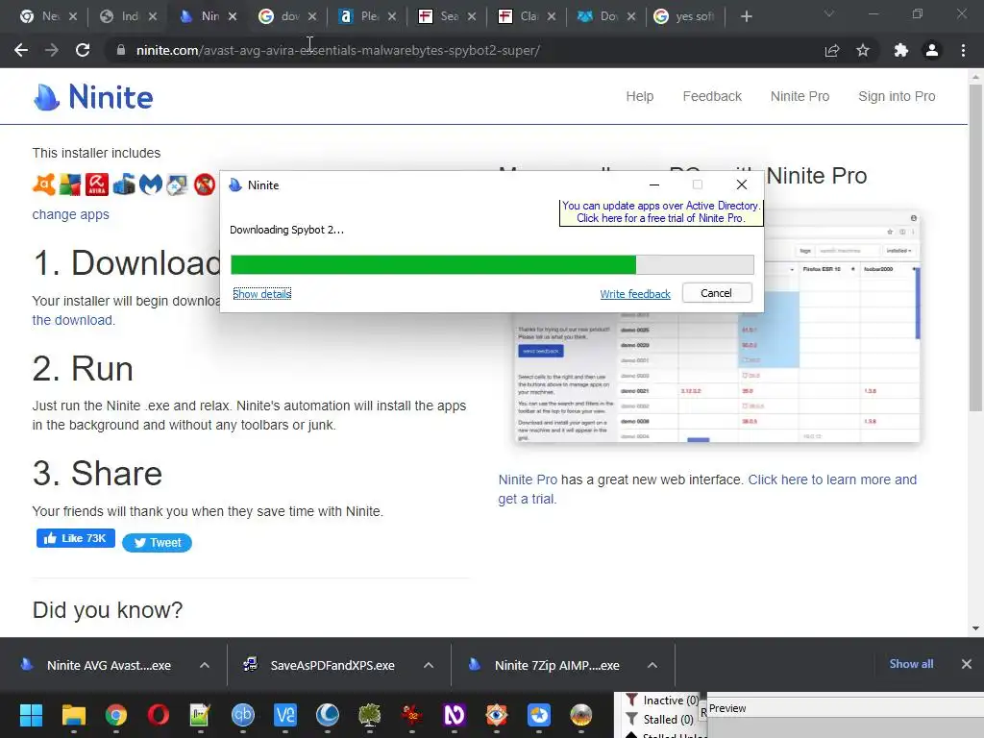Open the Chrome extensions puzzle icon
Screen dimensions: 984x738
click(x=900, y=50)
